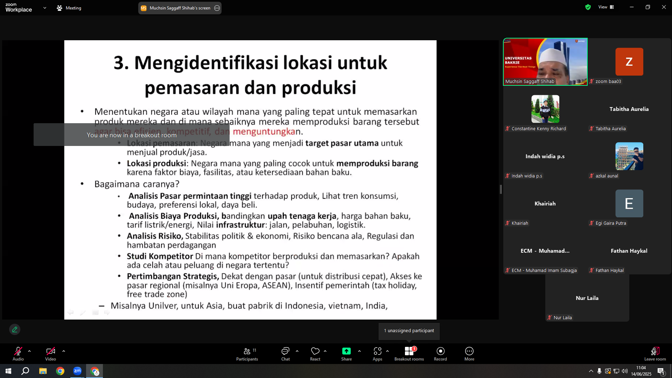
Task: Click green encryption shield icon
Action: click(588, 7)
